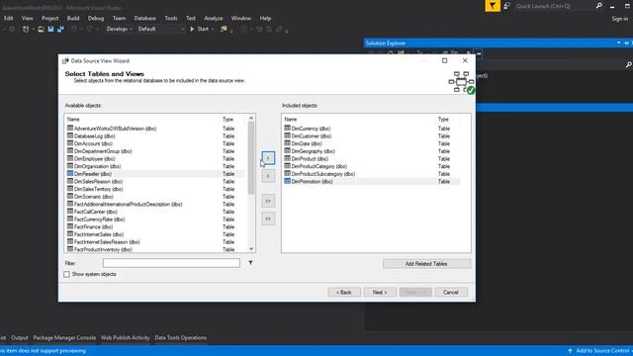Click the filter funnel icon beside Filter box
633x356 pixels.
[x=250, y=263]
